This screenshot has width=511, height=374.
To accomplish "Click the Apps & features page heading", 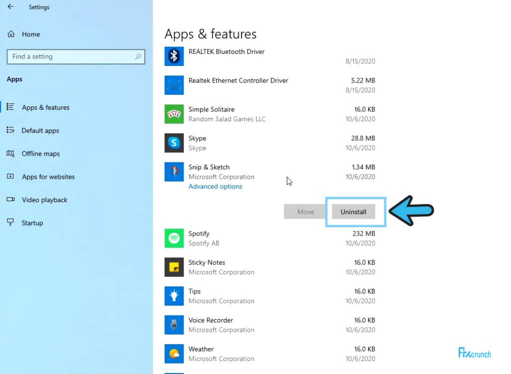I will coord(211,34).
